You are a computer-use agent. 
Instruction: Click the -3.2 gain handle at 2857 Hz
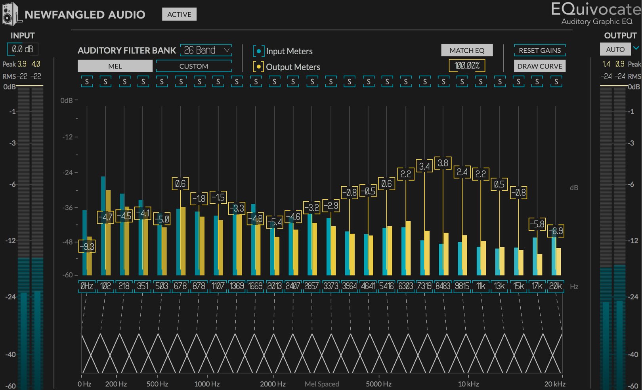pyautogui.click(x=312, y=207)
